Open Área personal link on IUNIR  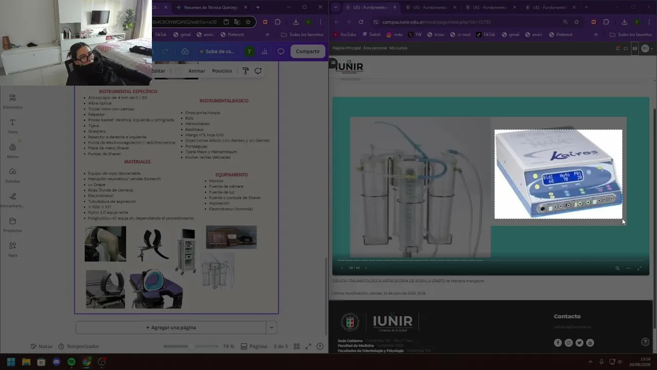point(375,48)
